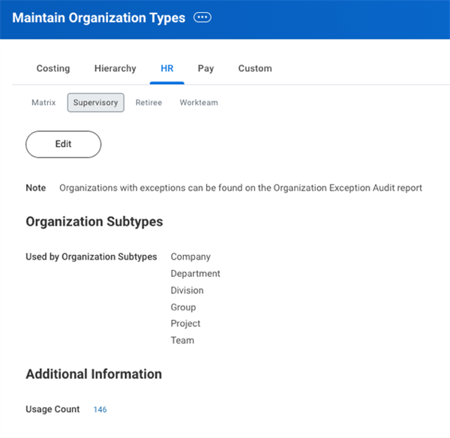Click the Project subtype entry

coord(185,323)
